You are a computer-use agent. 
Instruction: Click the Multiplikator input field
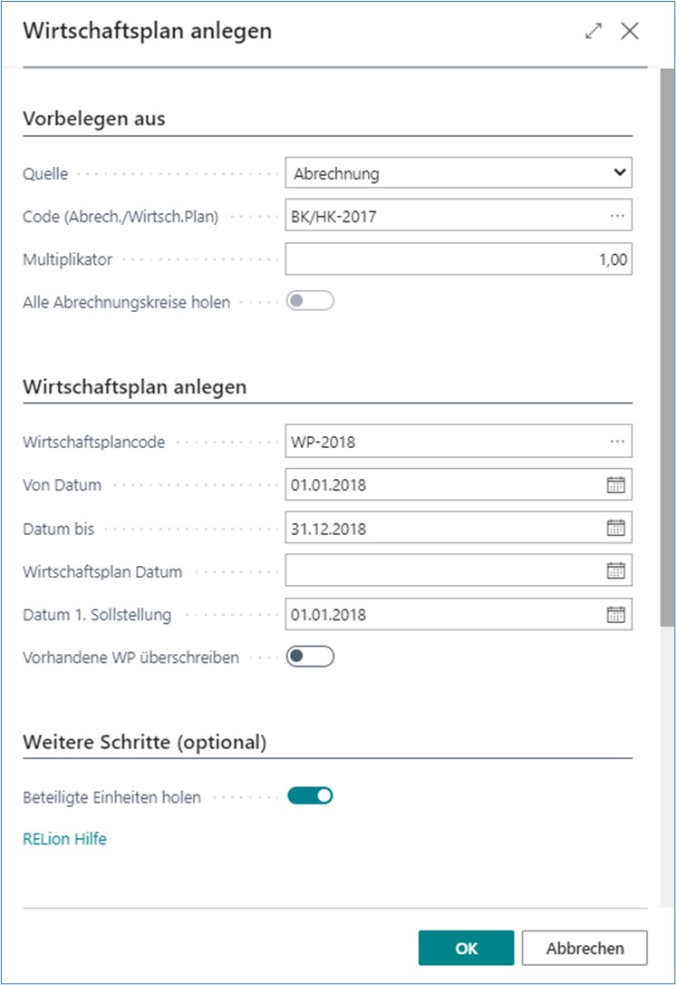pos(458,259)
